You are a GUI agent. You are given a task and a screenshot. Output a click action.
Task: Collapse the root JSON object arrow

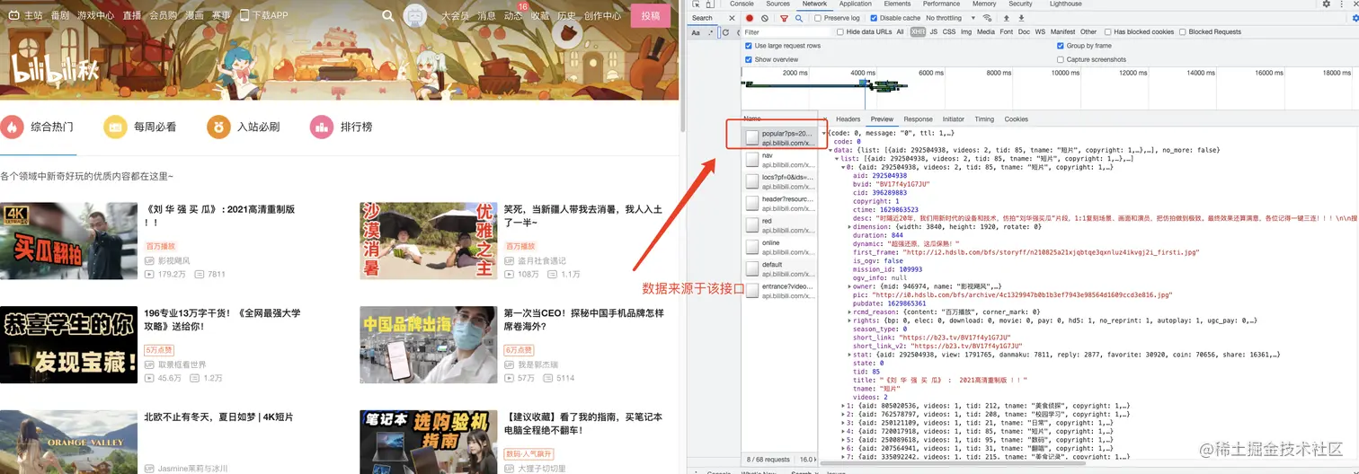(x=825, y=133)
